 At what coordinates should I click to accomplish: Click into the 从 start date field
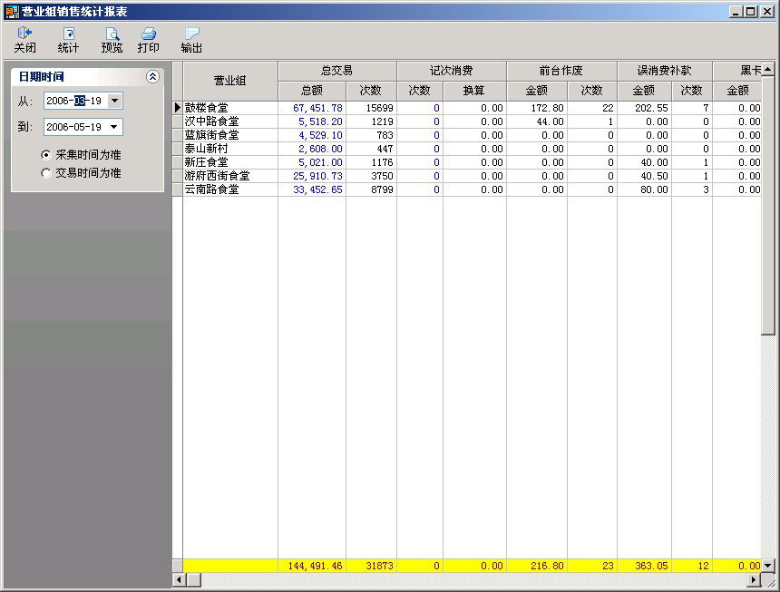73,101
